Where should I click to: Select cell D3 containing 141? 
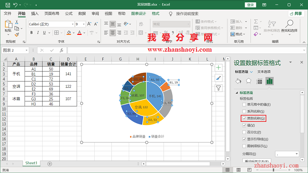tap(68, 74)
